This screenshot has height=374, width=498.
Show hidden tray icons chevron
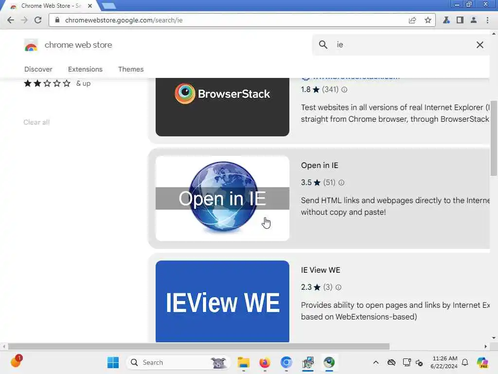(376, 362)
